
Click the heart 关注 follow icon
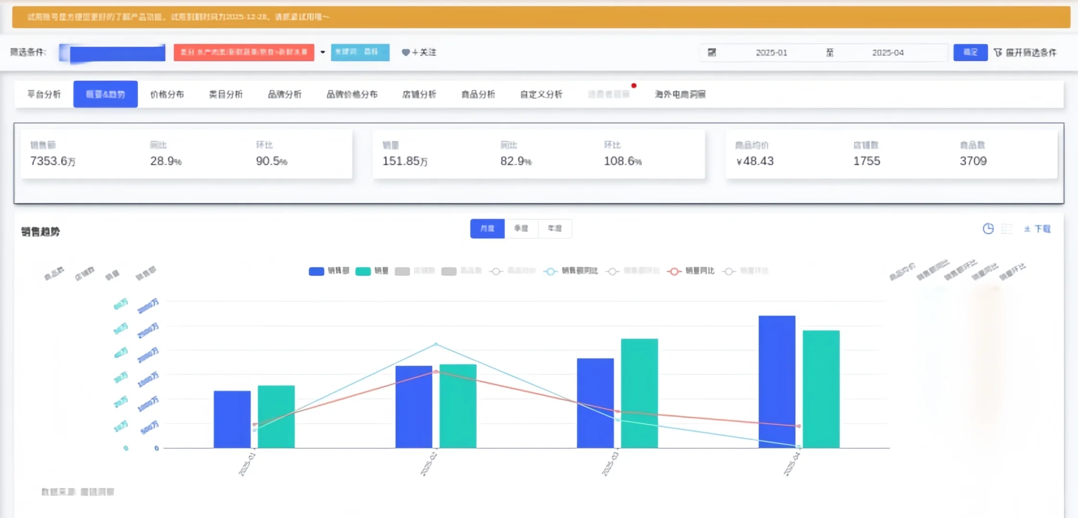point(406,52)
